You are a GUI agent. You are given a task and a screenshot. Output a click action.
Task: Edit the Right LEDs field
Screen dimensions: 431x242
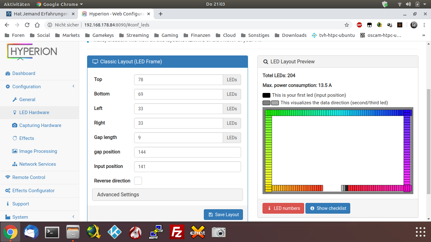pos(179,123)
